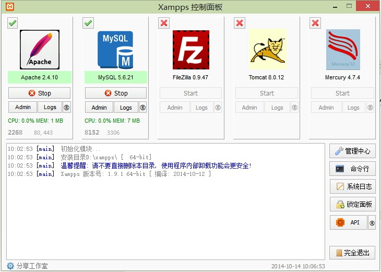
Task: Open Tomcat Admin
Action: click(x=249, y=107)
